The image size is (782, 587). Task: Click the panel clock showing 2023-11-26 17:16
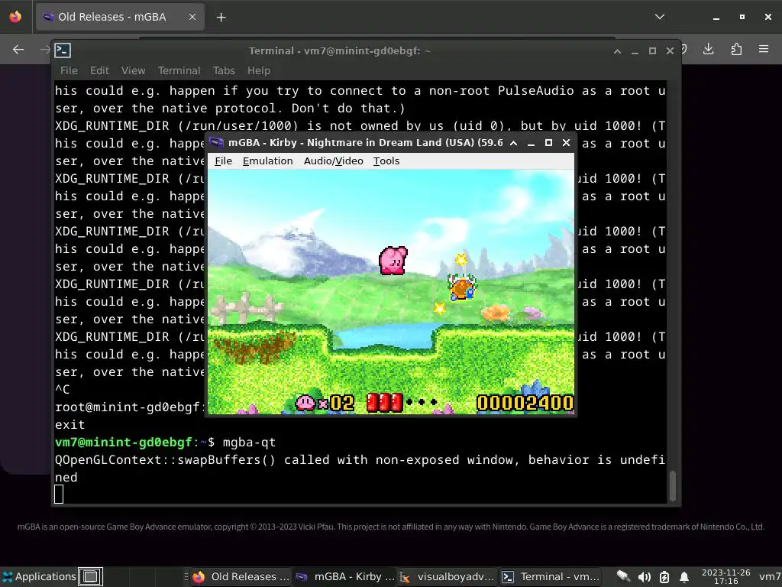click(725, 576)
